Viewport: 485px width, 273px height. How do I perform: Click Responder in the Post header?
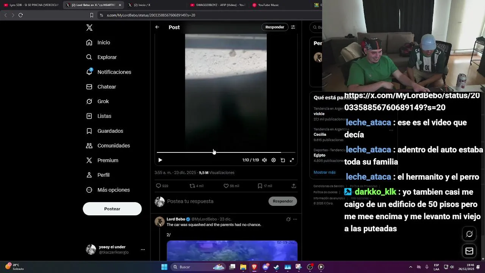[x=275, y=27]
